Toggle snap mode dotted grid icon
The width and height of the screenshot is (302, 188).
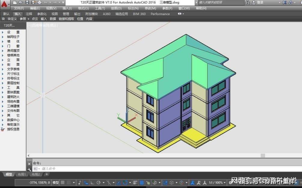[69, 183]
